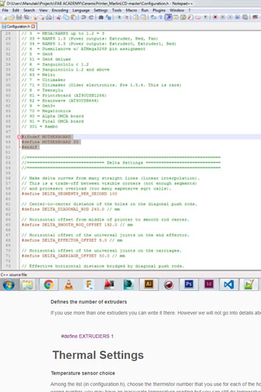The width and height of the screenshot is (261, 392).
Task: Toggle synchronized vertical scrolling icon
Action: tap(136, 17)
